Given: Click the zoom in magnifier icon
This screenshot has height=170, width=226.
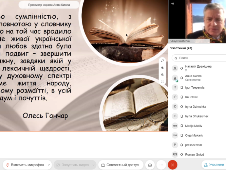Looking at the screenshot, I should click(x=163, y=68).
